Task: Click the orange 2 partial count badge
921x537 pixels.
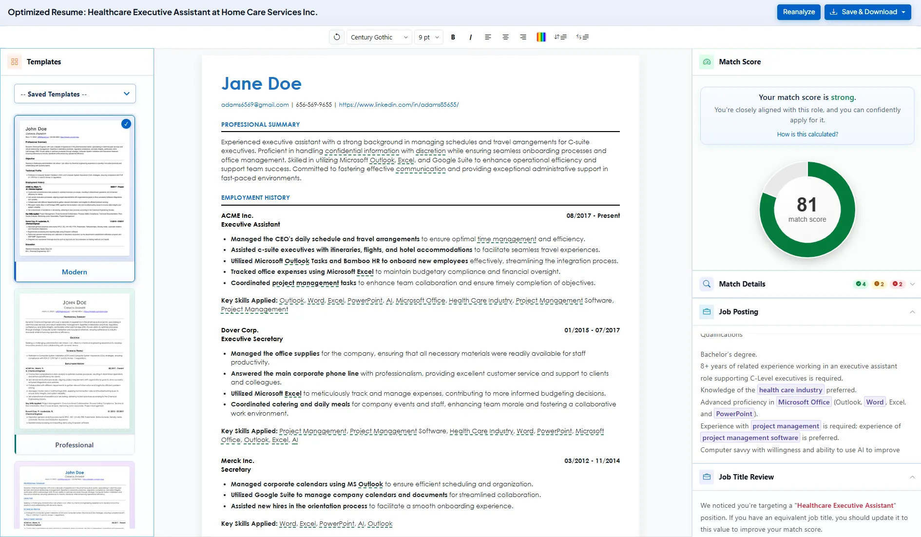Action: [879, 284]
